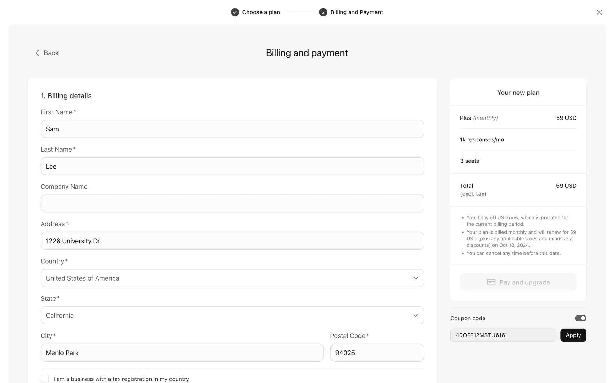Expand the State dropdown chevron

[415, 315]
